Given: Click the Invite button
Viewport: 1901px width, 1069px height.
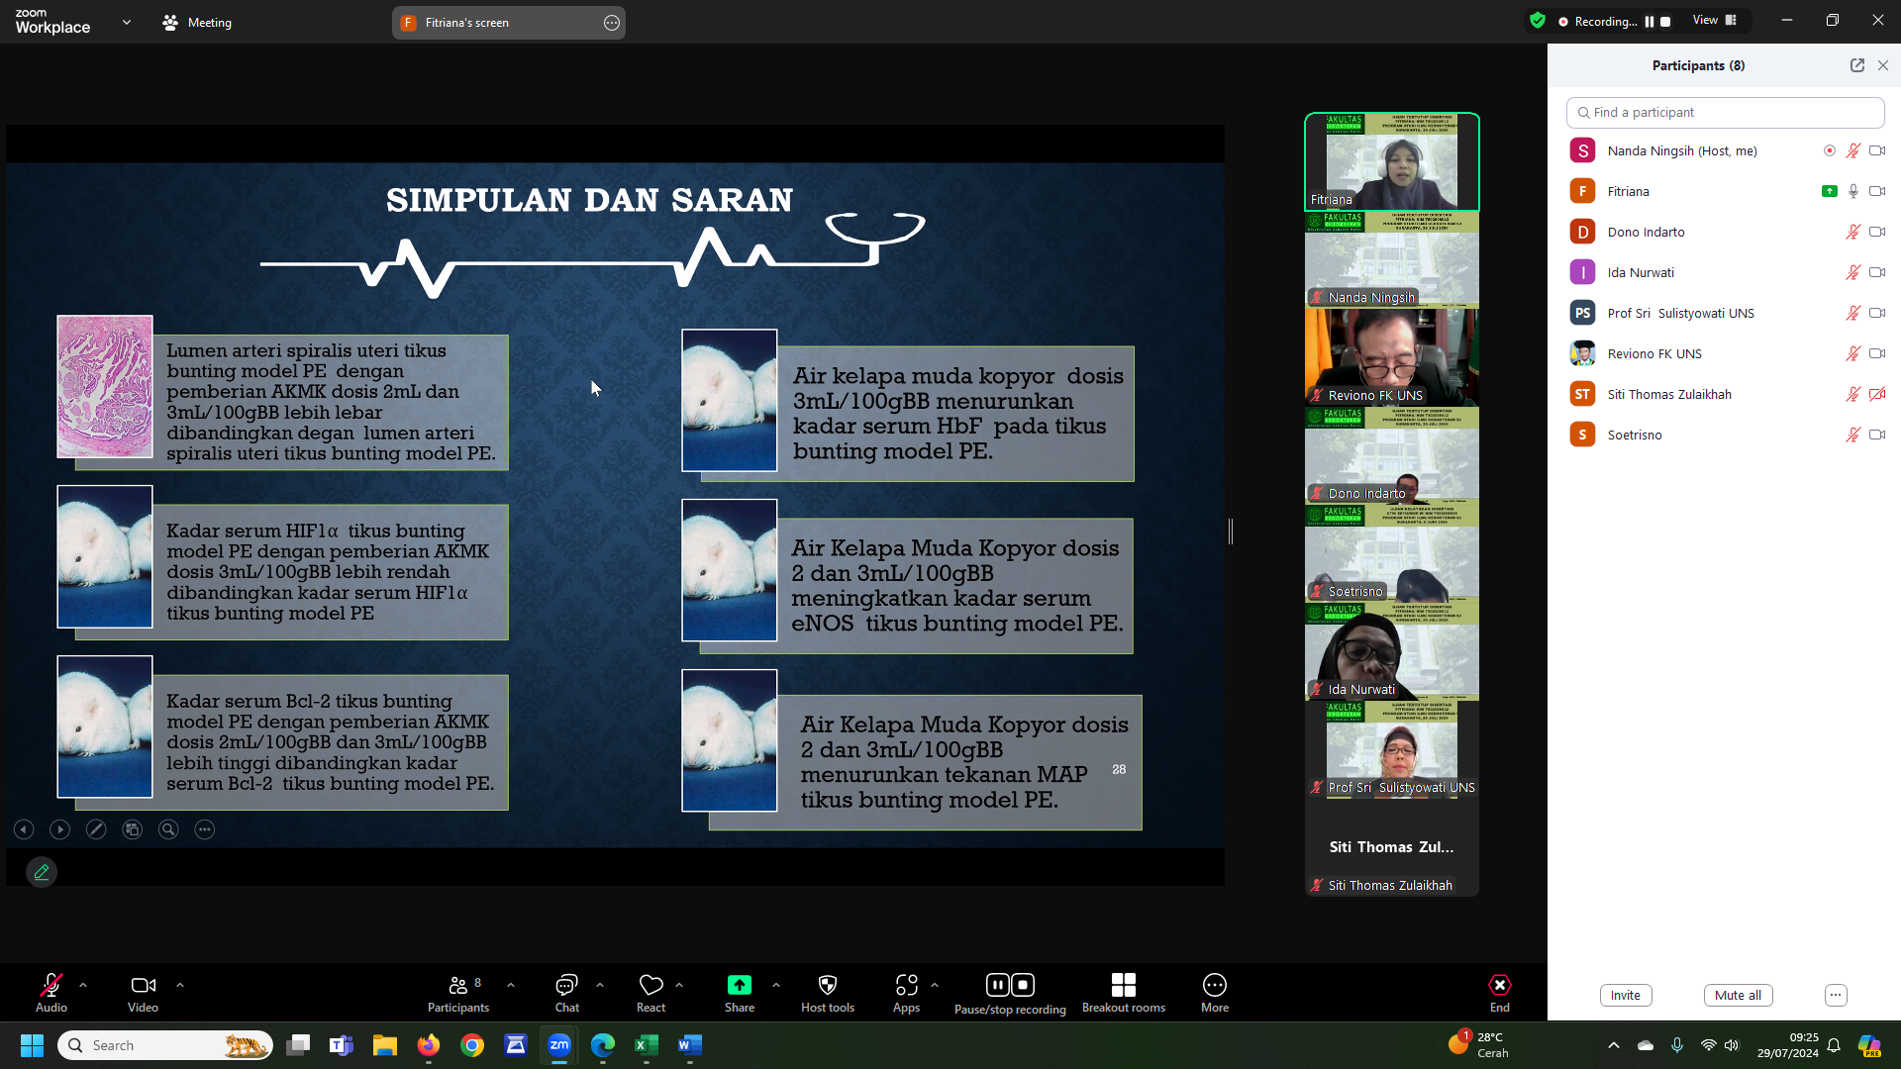Looking at the screenshot, I should [1626, 995].
